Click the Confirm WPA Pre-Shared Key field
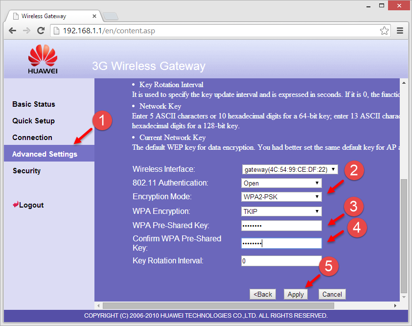The height and width of the screenshot is (326, 412). [x=281, y=243]
